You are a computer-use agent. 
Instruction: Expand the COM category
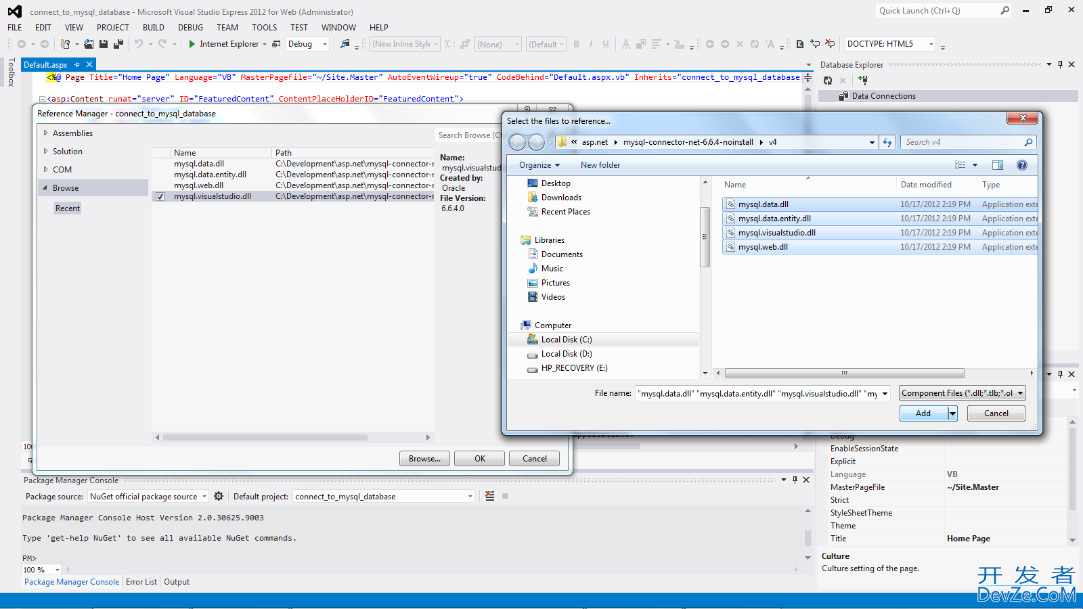point(45,169)
